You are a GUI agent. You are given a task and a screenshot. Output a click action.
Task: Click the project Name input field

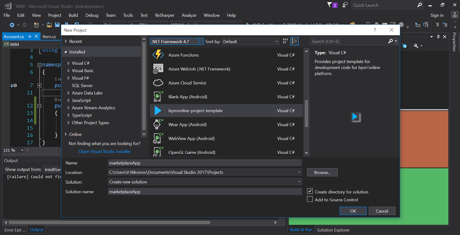205,163
